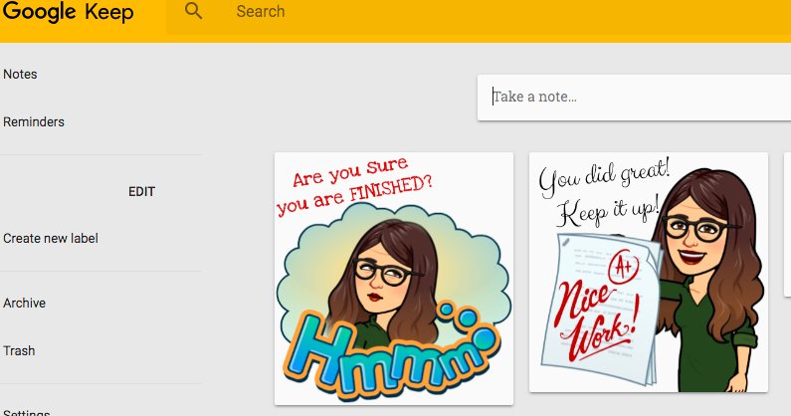Click the Google Keep logo
The width and height of the screenshot is (791, 416).
[68, 12]
